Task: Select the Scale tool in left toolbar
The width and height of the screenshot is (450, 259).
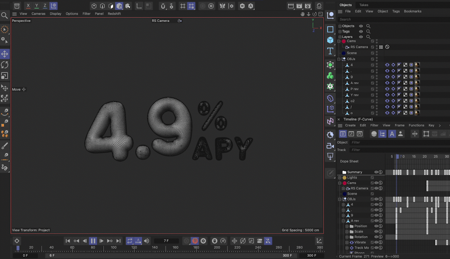Action: [x=5, y=76]
